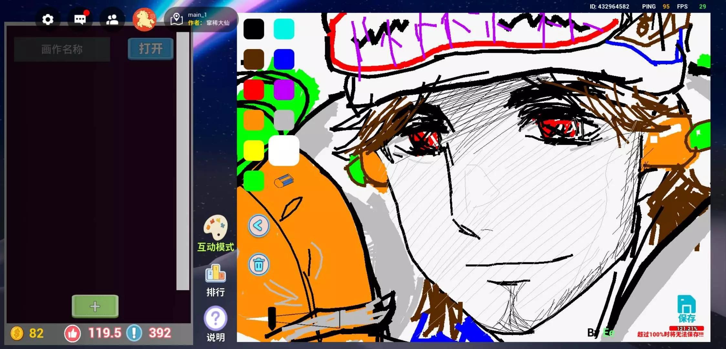Click the thumbs-up likes icon
The width and height of the screenshot is (726, 349).
(x=72, y=333)
